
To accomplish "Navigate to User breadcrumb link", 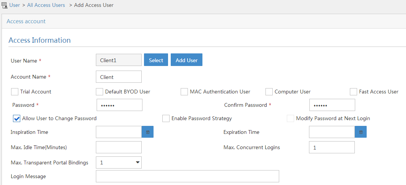I will pos(15,5).
